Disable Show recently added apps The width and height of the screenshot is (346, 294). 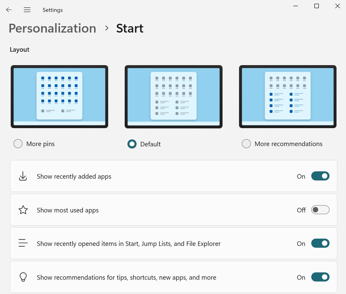(x=320, y=176)
